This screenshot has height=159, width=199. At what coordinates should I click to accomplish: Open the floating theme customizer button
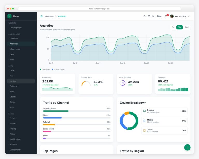coord(187,147)
